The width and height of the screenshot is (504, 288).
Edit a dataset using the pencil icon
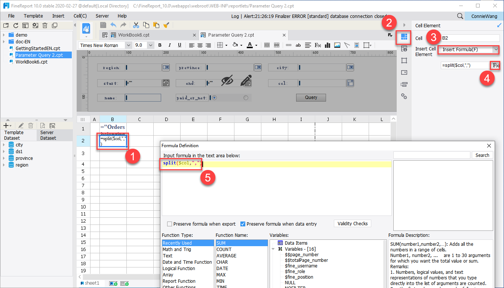[21, 125]
